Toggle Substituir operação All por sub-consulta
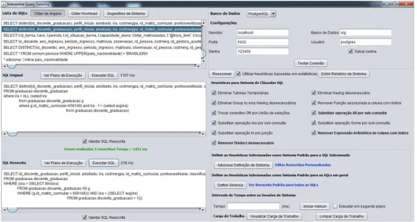417x222 pixels. [314, 113]
